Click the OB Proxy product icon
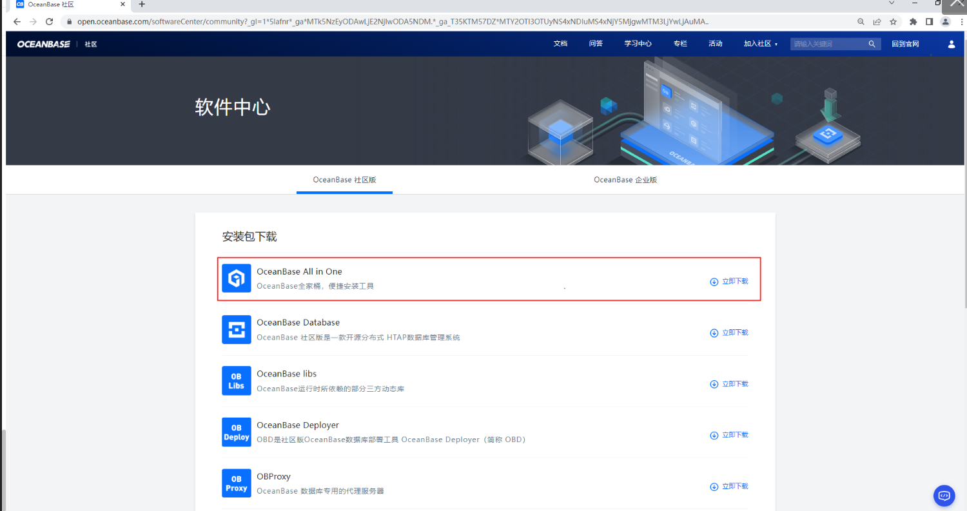The width and height of the screenshot is (967, 511). point(236,483)
